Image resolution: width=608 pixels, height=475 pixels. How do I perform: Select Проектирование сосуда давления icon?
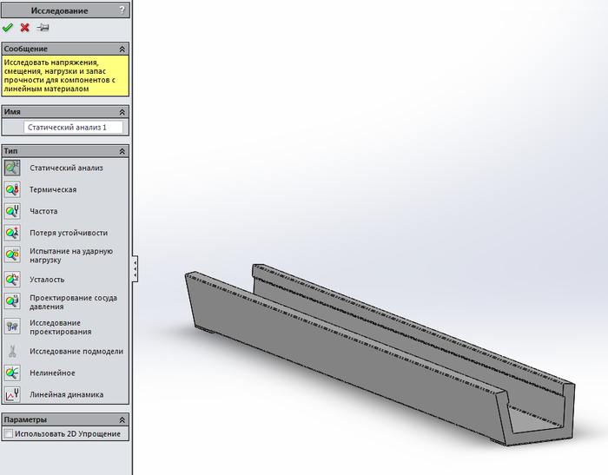click(x=12, y=301)
